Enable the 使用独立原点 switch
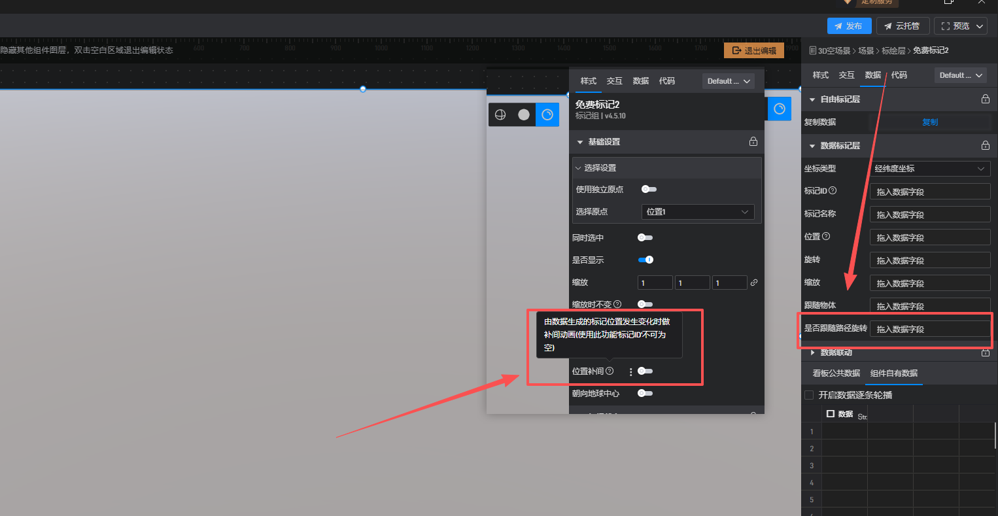The image size is (998, 516). coord(648,189)
